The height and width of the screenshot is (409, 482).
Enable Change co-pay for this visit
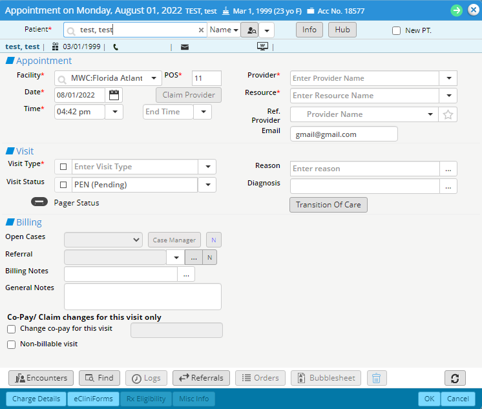12,329
